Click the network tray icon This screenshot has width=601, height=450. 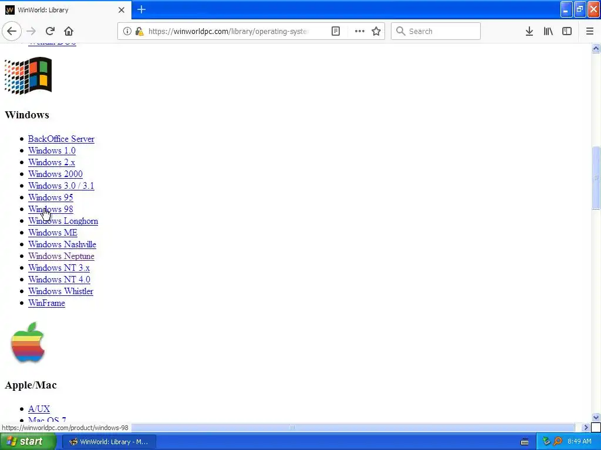coord(546,442)
